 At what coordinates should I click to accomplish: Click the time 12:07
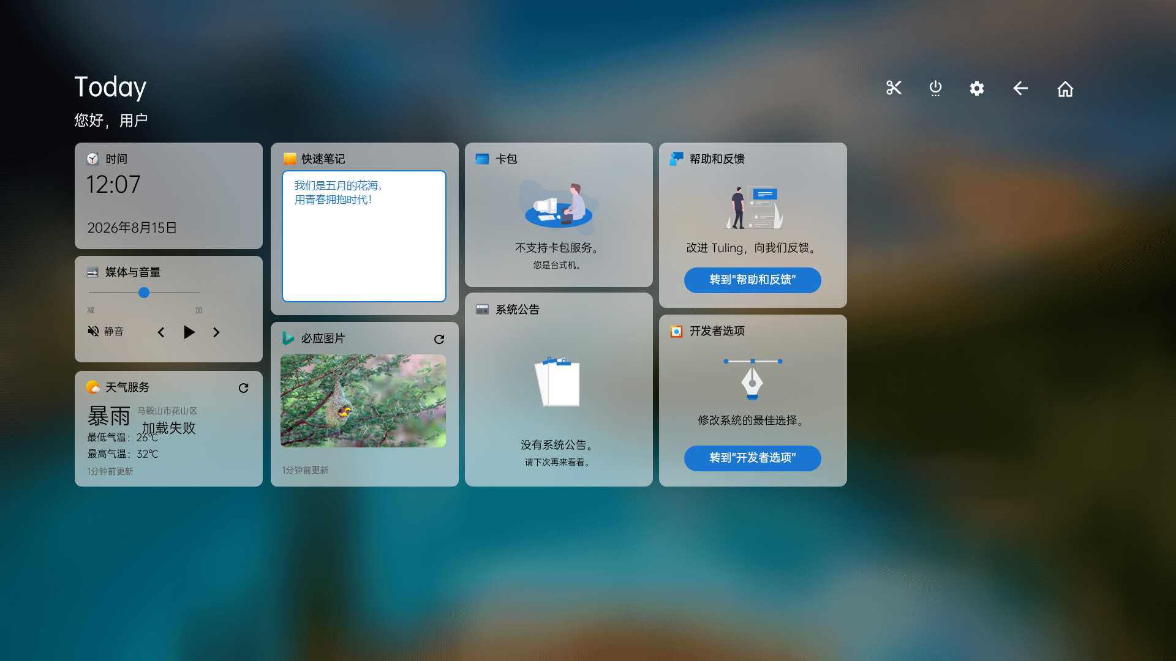pyautogui.click(x=113, y=184)
